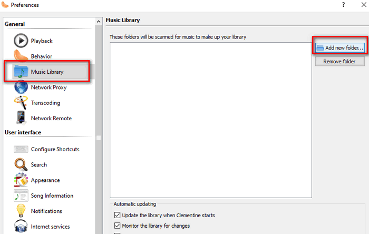The height and width of the screenshot is (234, 369).
Task: Show Song Information settings
Action: coord(52,196)
